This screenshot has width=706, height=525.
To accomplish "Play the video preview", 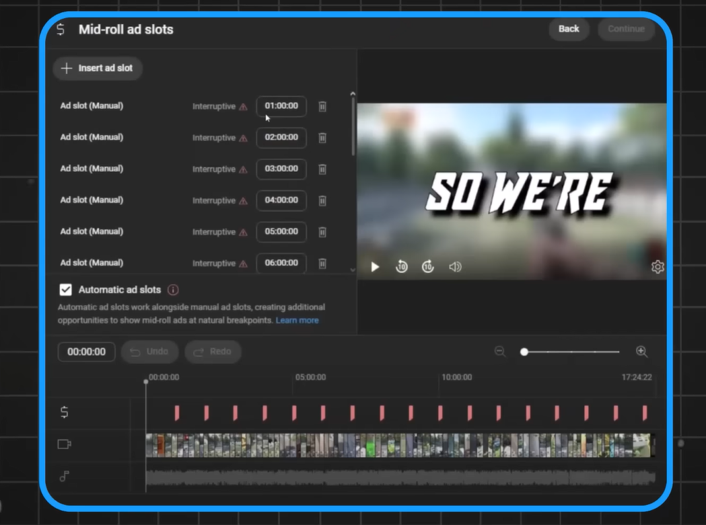I will point(375,268).
